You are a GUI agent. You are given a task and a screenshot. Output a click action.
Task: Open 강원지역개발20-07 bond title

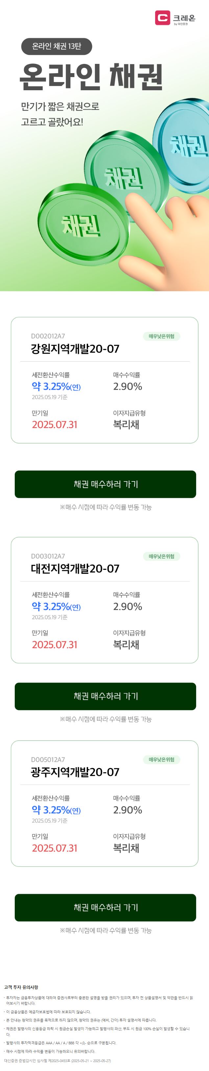(75, 348)
